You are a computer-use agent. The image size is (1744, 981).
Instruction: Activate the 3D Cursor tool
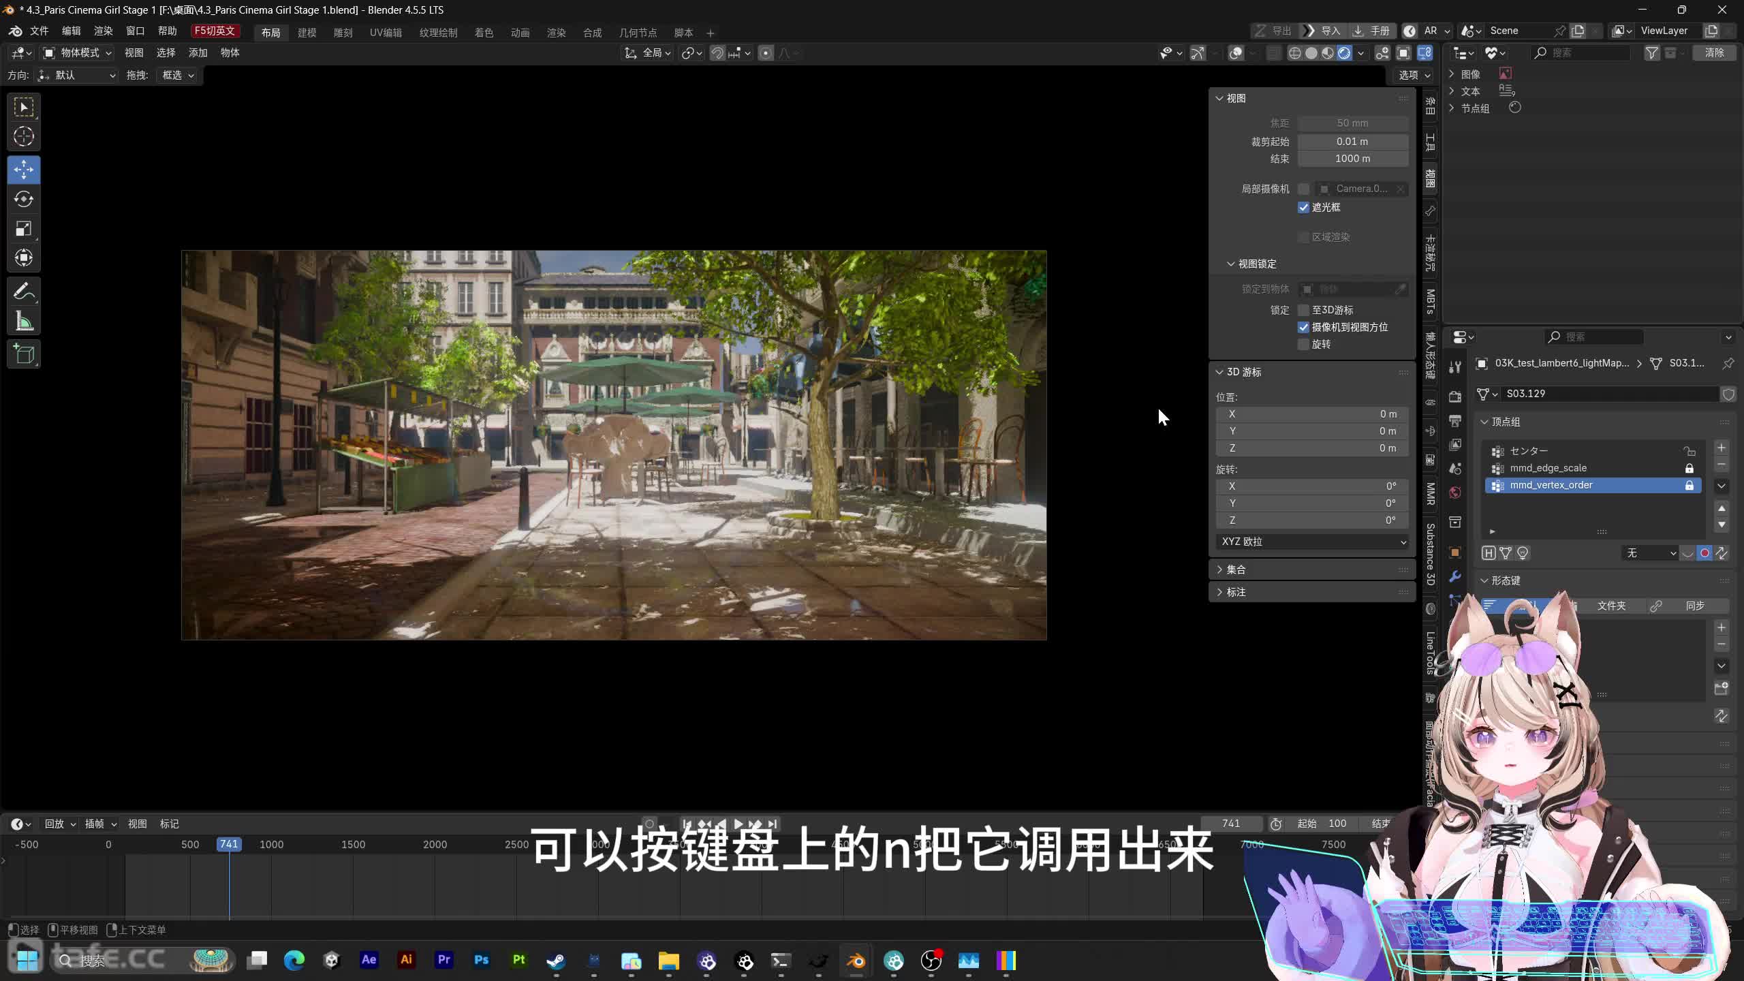click(24, 137)
